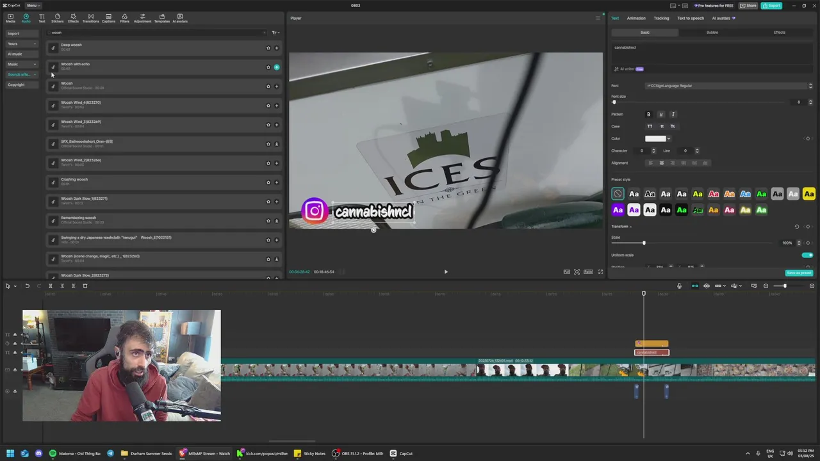Click the Scale slider handle

pos(644,243)
